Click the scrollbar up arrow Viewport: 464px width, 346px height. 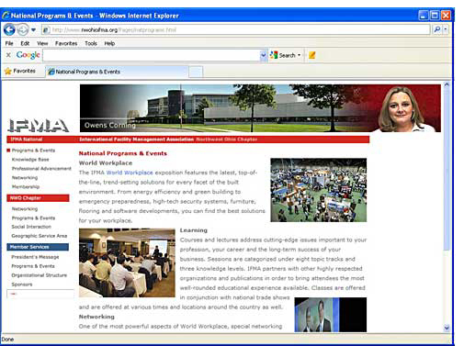(x=447, y=84)
